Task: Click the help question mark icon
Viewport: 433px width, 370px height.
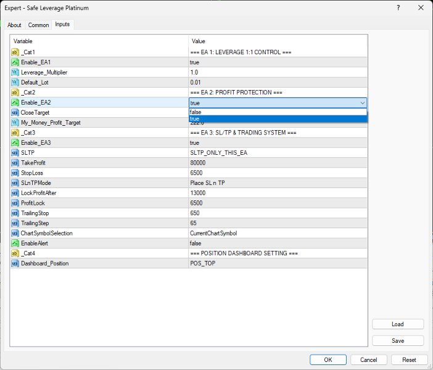Action: click(x=398, y=8)
